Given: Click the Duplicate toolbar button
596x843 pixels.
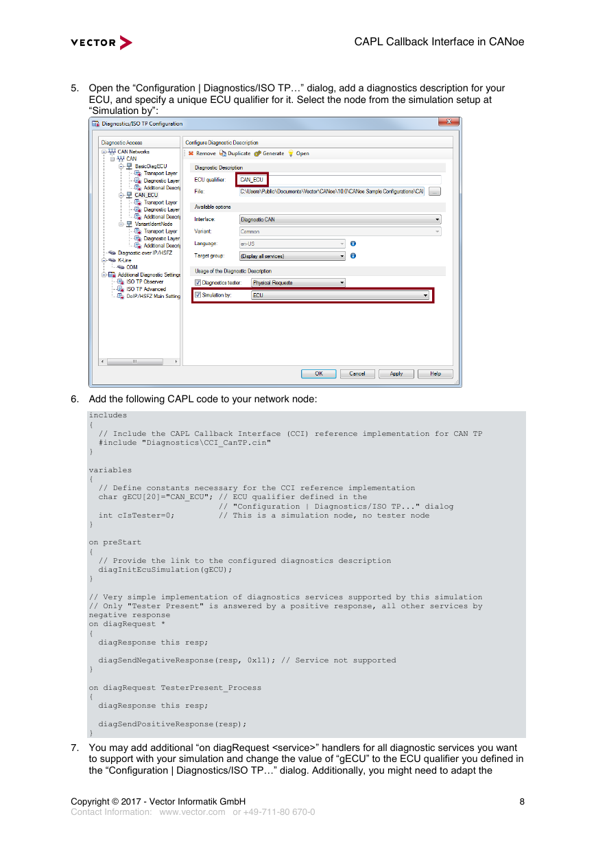Looking at the screenshot, I should point(235,154).
